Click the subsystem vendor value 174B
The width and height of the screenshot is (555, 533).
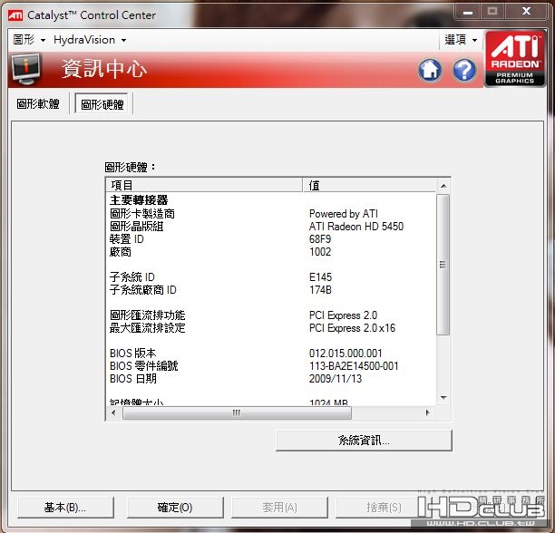point(320,290)
